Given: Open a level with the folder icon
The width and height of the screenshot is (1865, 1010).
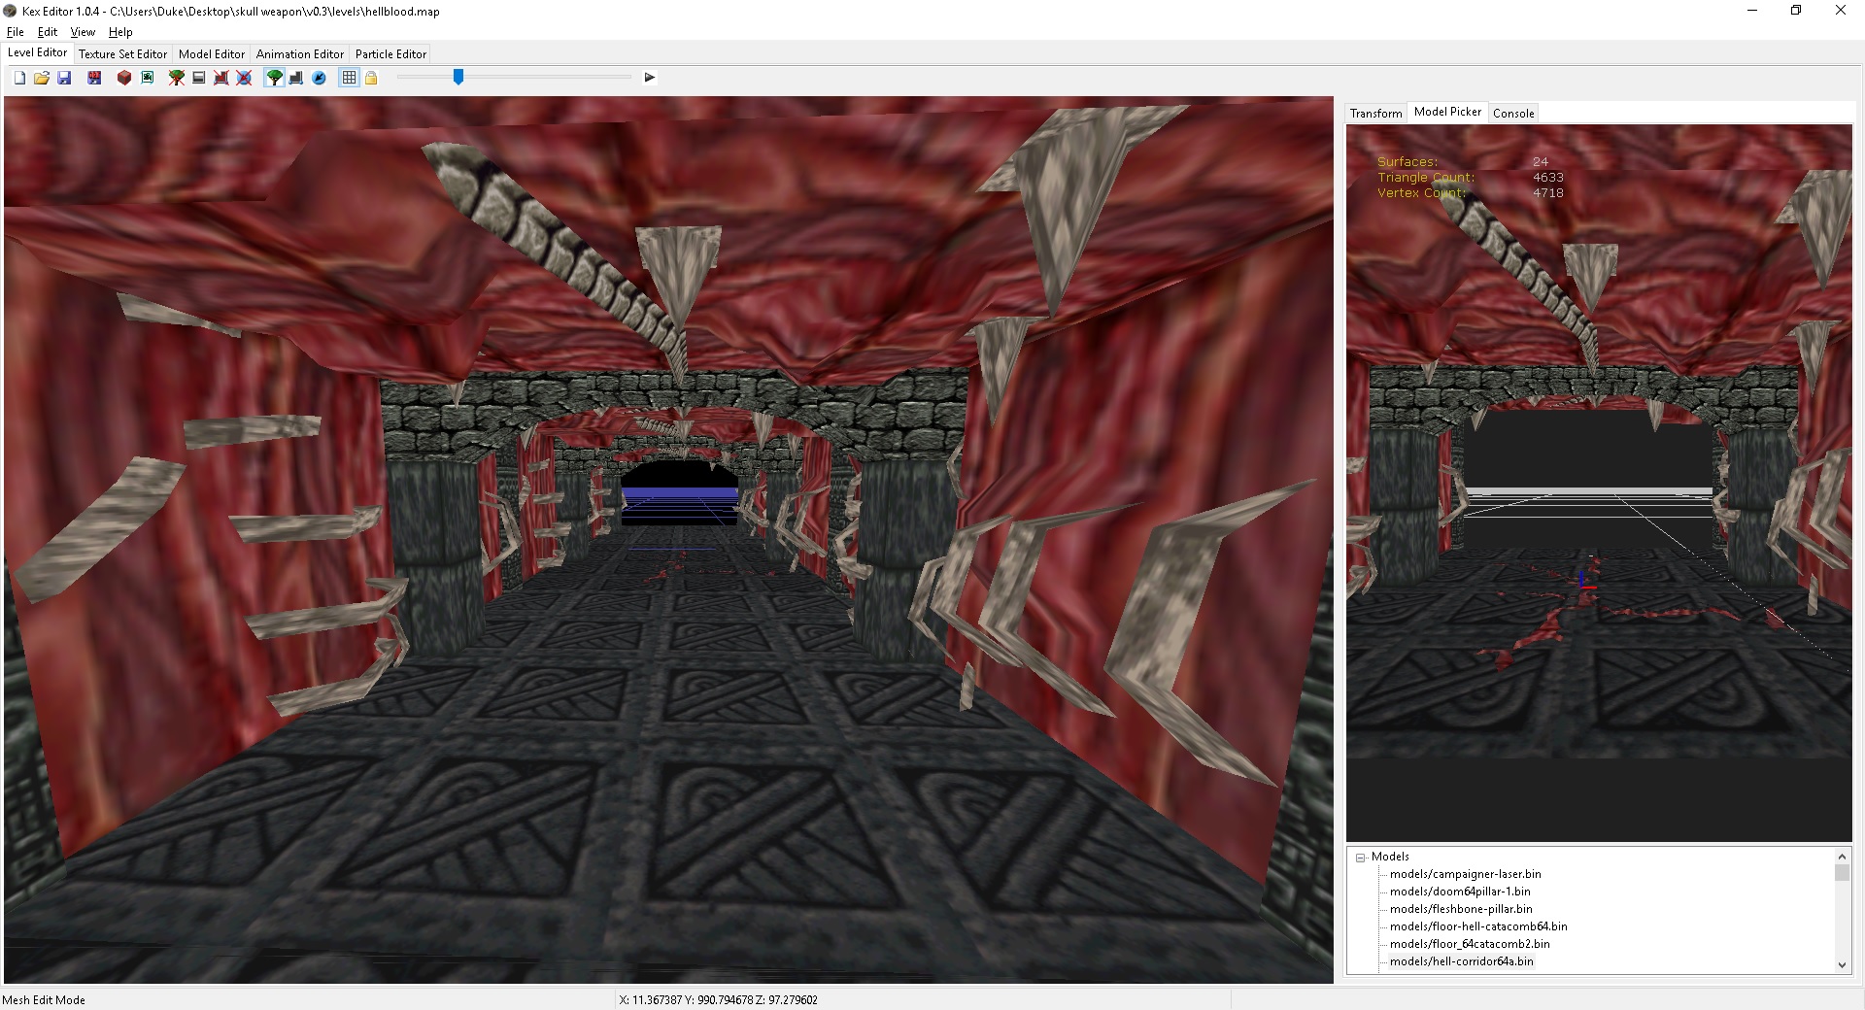Looking at the screenshot, I should point(42,78).
